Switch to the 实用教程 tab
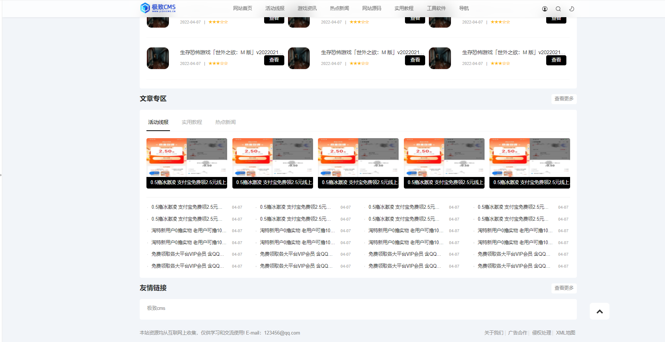This screenshot has height=342, width=665. [x=191, y=122]
